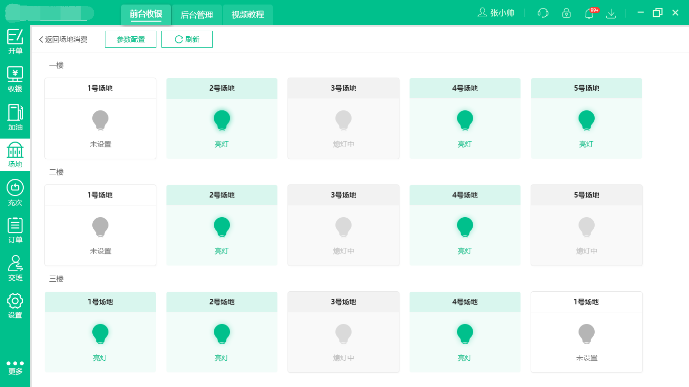Screen dimensions: 689x387
Task: Toggle light bulb of 二楼 5号场地
Action: coord(586,228)
